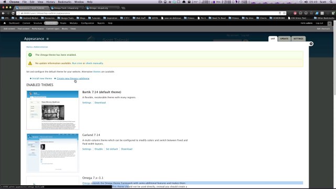Screen dimensions: 336x189
Task: Toggle the admin toolbar drawer arrow
Action: [330, 23]
